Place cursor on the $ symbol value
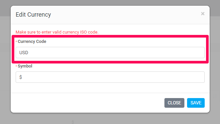 [21, 77]
